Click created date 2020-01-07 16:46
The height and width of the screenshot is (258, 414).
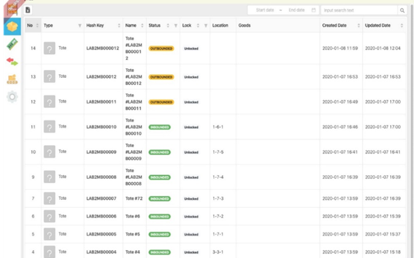point(340,127)
